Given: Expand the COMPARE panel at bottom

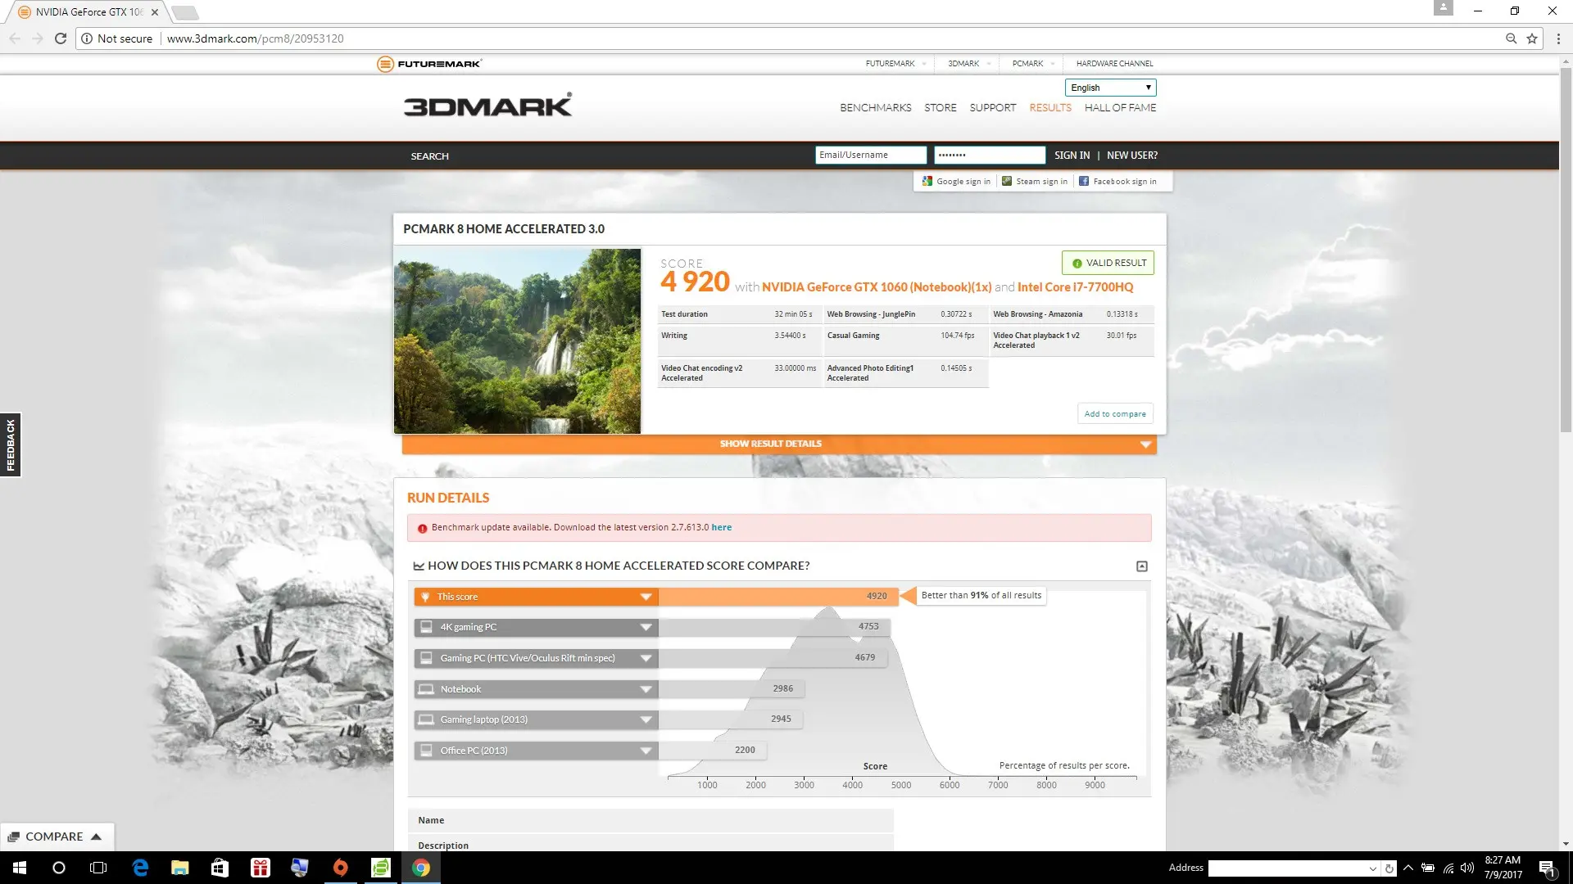Looking at the screenshot, I should click(x=56, y=837).
